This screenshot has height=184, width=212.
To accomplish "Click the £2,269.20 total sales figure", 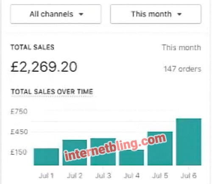I will click(x=44, y=67).
